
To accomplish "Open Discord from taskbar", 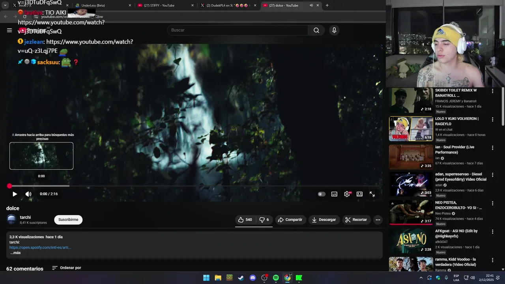I will 253,278.
